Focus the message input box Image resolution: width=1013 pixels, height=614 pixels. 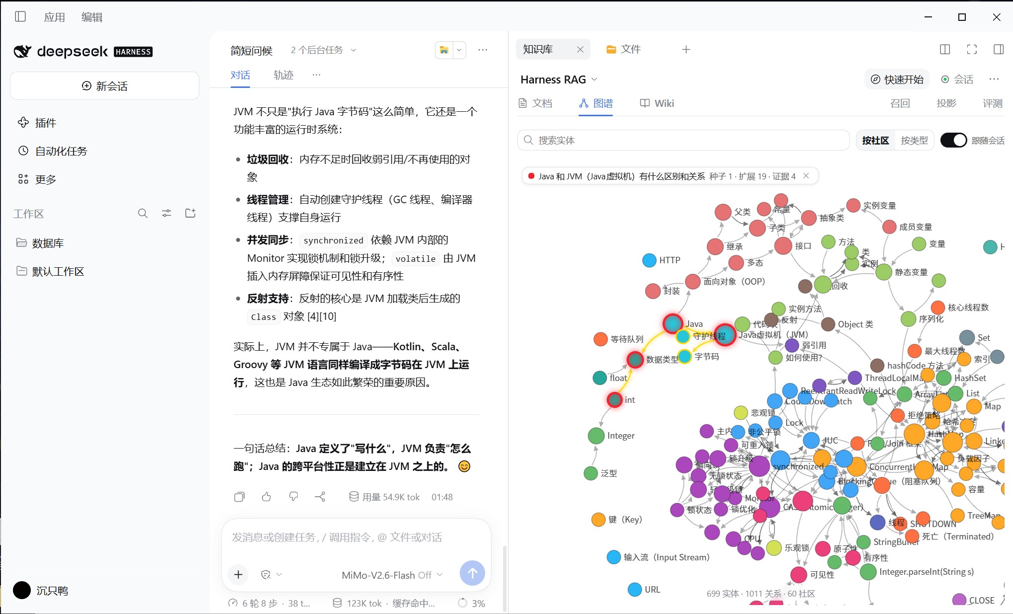point(356,537)
